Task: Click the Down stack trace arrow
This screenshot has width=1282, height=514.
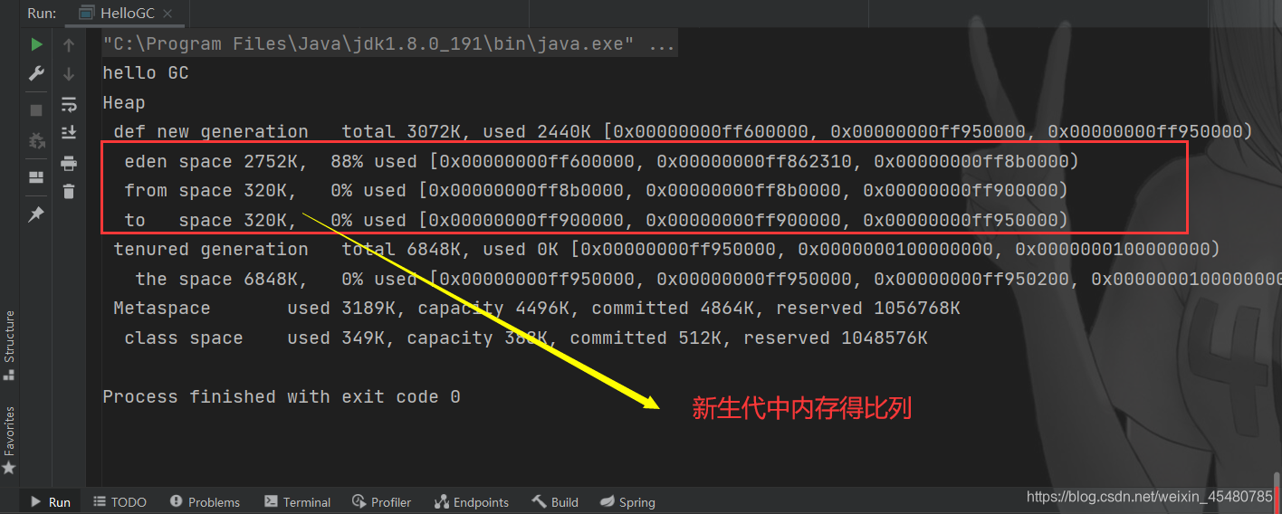Action: tap(69, 73)
